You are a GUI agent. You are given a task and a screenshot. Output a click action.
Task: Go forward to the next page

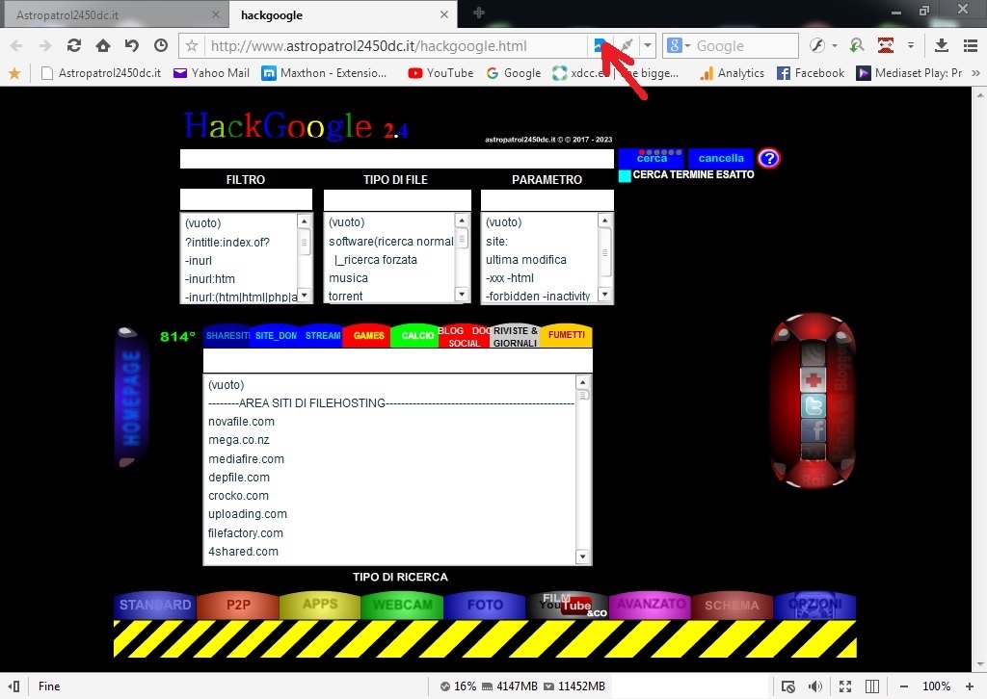45,45
